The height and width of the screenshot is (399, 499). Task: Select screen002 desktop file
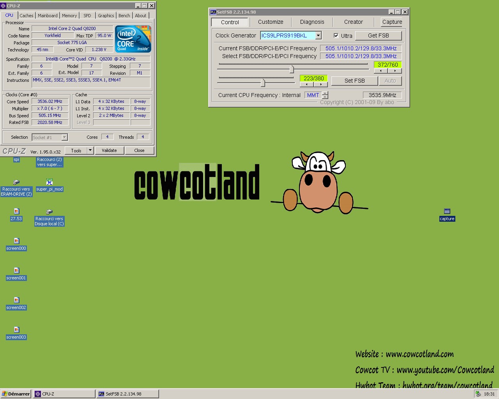click(x=16, y=304)
